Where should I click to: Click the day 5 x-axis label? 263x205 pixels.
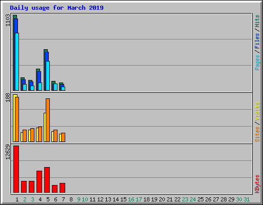click(x=48, y=199)
